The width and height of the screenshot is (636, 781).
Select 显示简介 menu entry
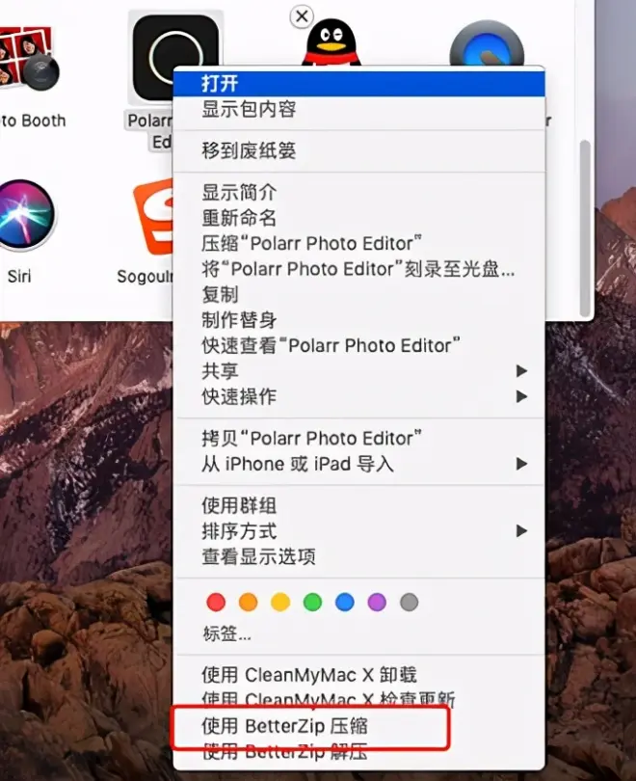tap(358, 192)
